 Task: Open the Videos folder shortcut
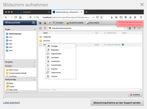click(10, 86)
